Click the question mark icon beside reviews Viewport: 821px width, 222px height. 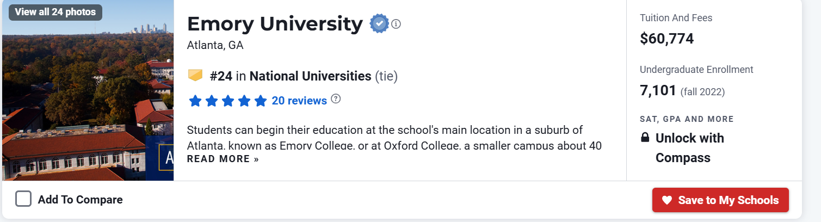(x=336, y=99)
